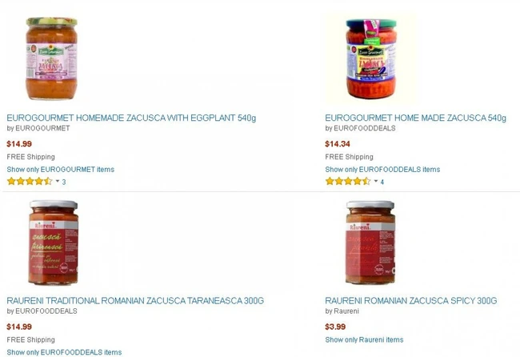Open the Raureni spicy zacusca jar image

click(x=370, y=243)
